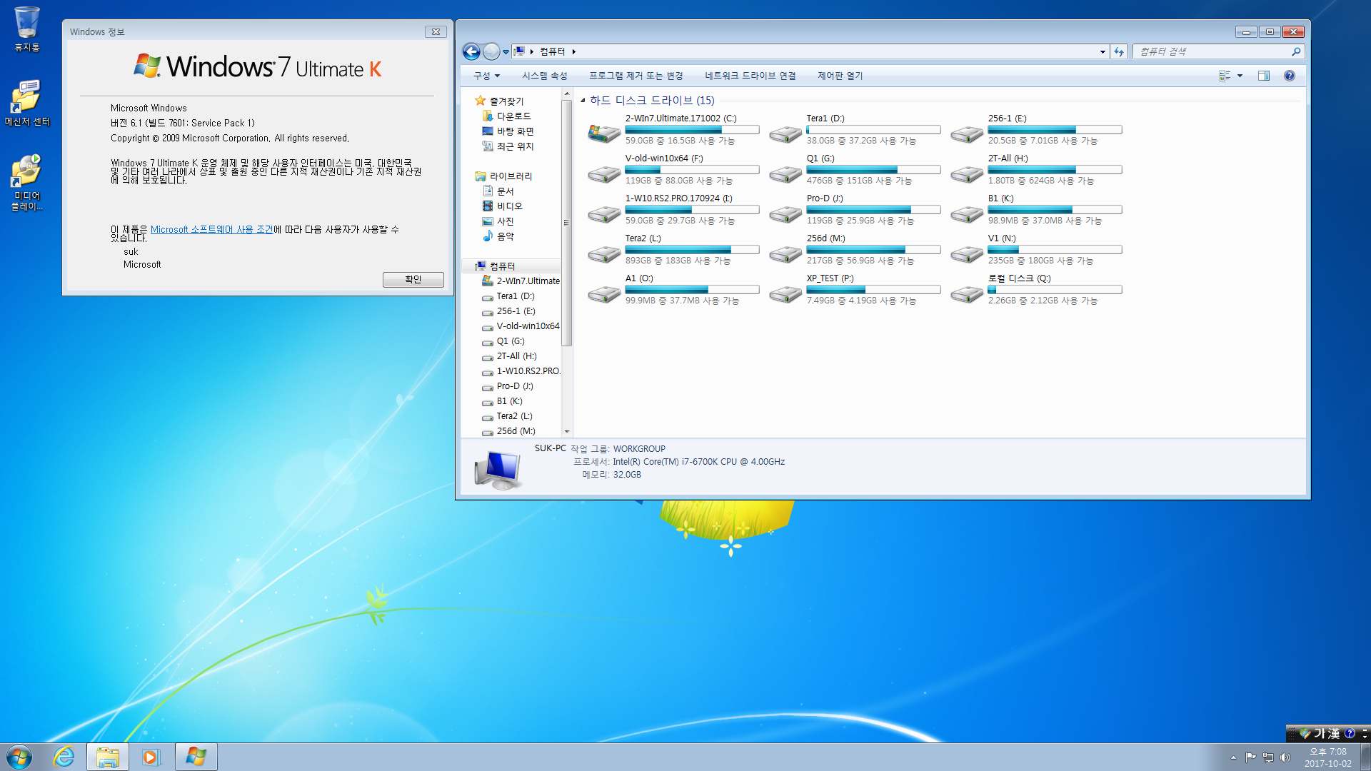1371x771 pixels.
Task: Open the Messenger Center desktop shortcut
Action: pos(27,103)
